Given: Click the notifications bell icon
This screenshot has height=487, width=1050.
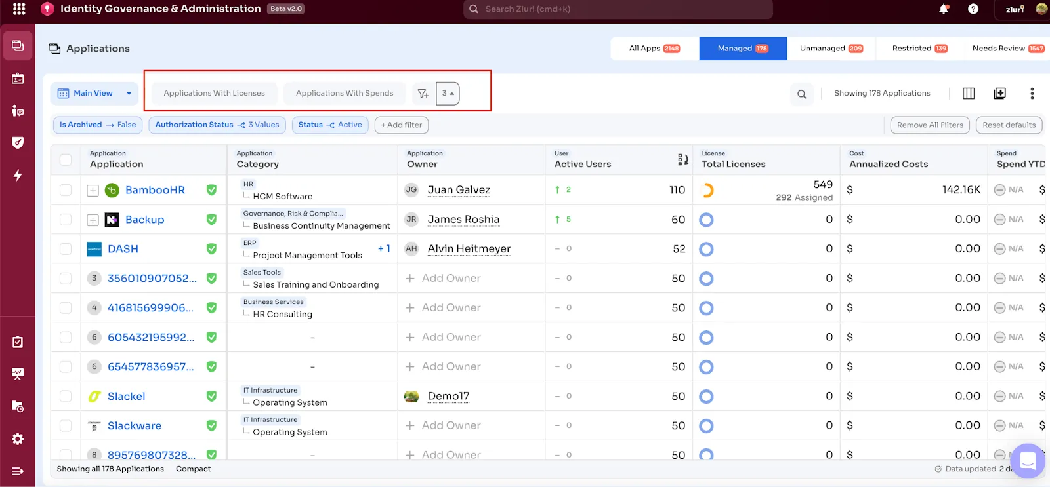Looking at the screenshot, I should coord(944,9).
